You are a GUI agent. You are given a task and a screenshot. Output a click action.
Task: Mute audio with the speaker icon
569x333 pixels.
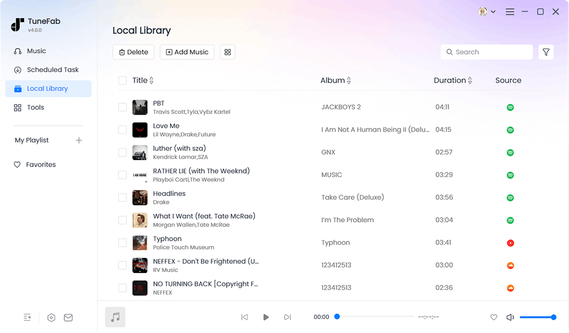click(510, 317)
